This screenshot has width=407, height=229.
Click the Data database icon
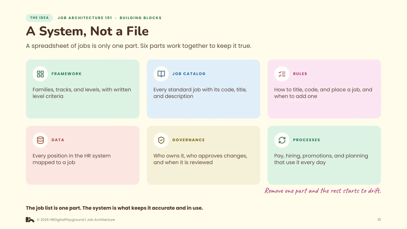tap(40, 140)
